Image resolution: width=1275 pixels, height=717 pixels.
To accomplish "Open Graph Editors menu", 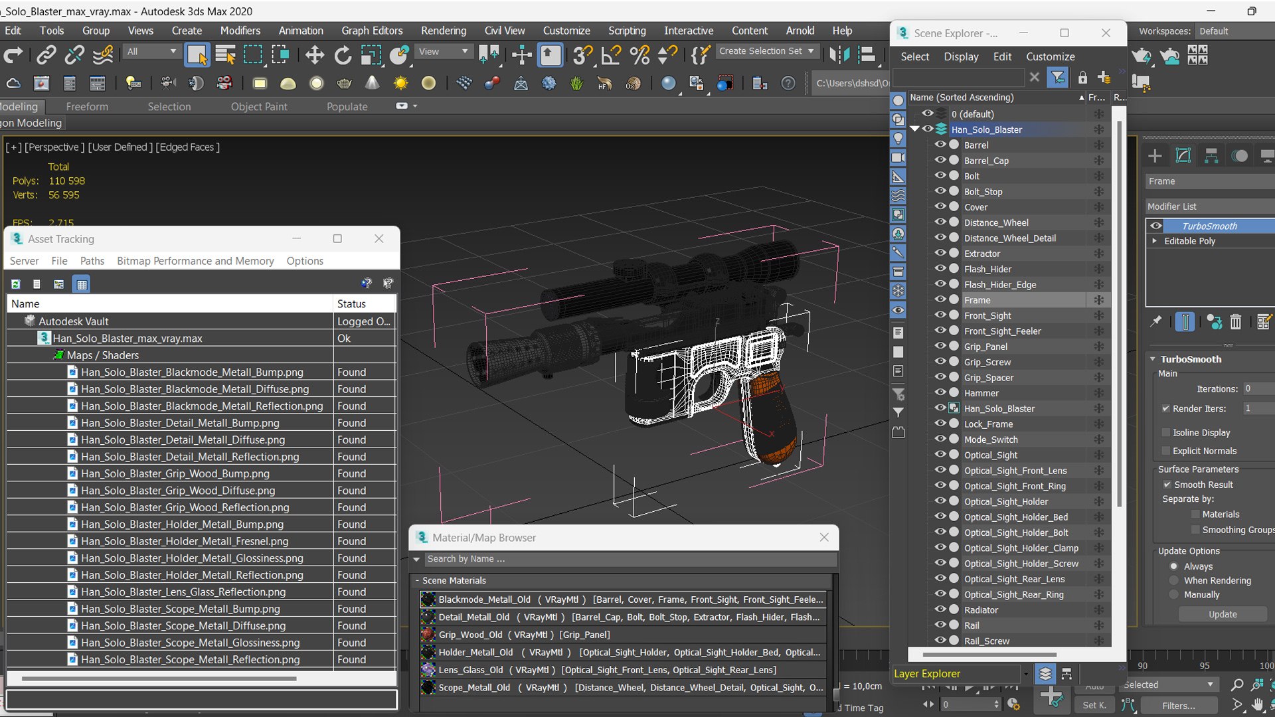I will click(x=372, y=31).
